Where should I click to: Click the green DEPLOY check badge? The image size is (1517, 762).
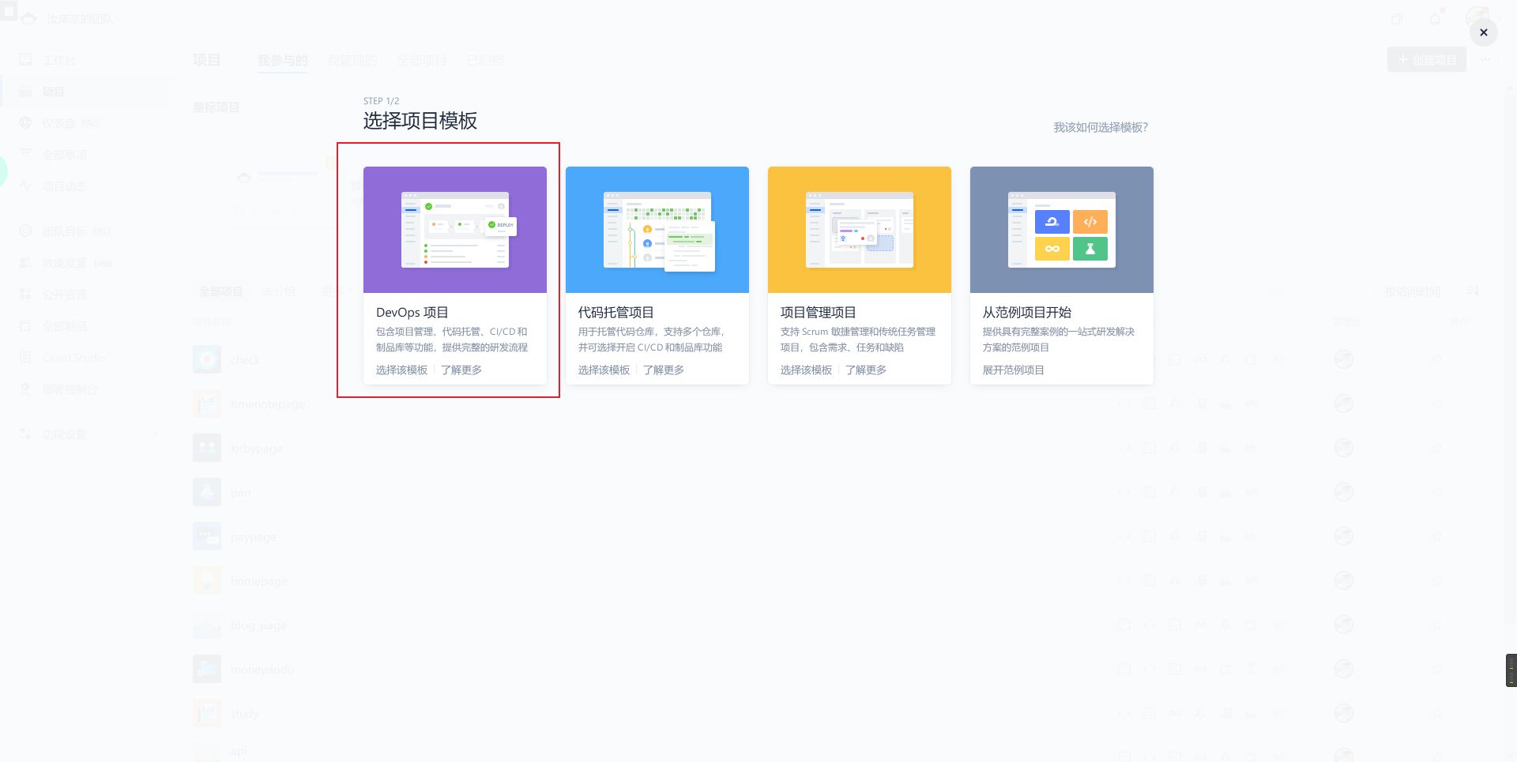pyautogui.click(x=492, y=225)
